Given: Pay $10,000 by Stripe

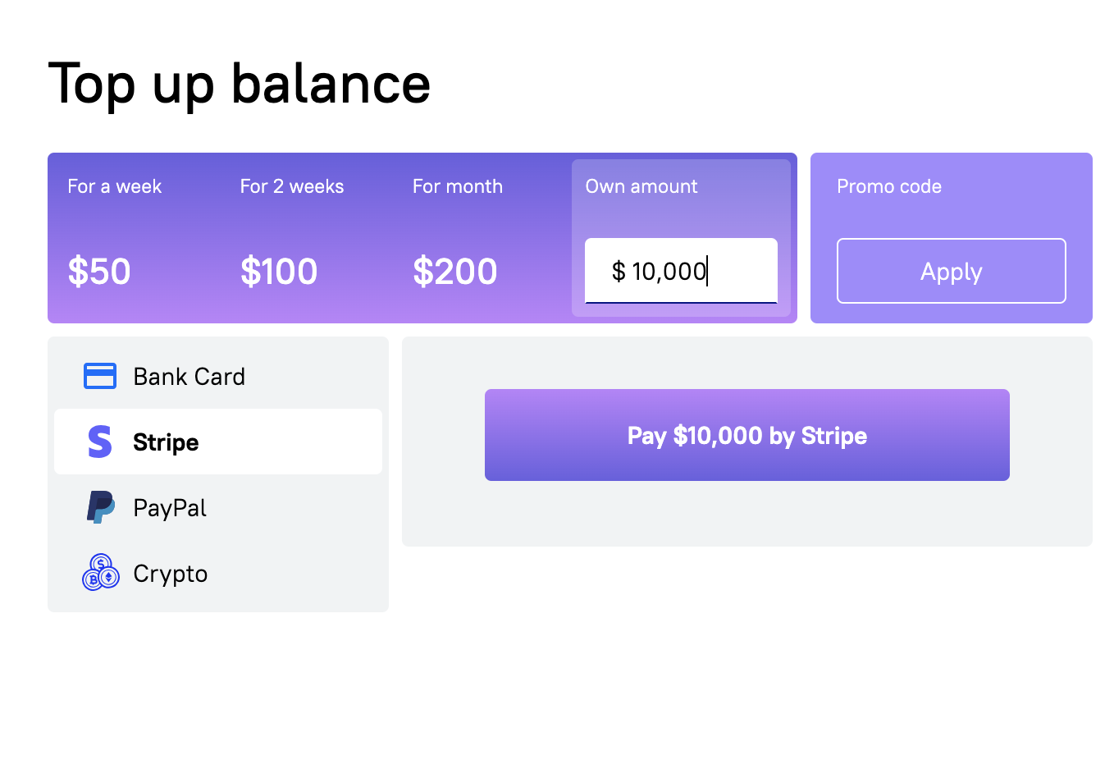Looking at the screenshot, I should pos(747,435).
